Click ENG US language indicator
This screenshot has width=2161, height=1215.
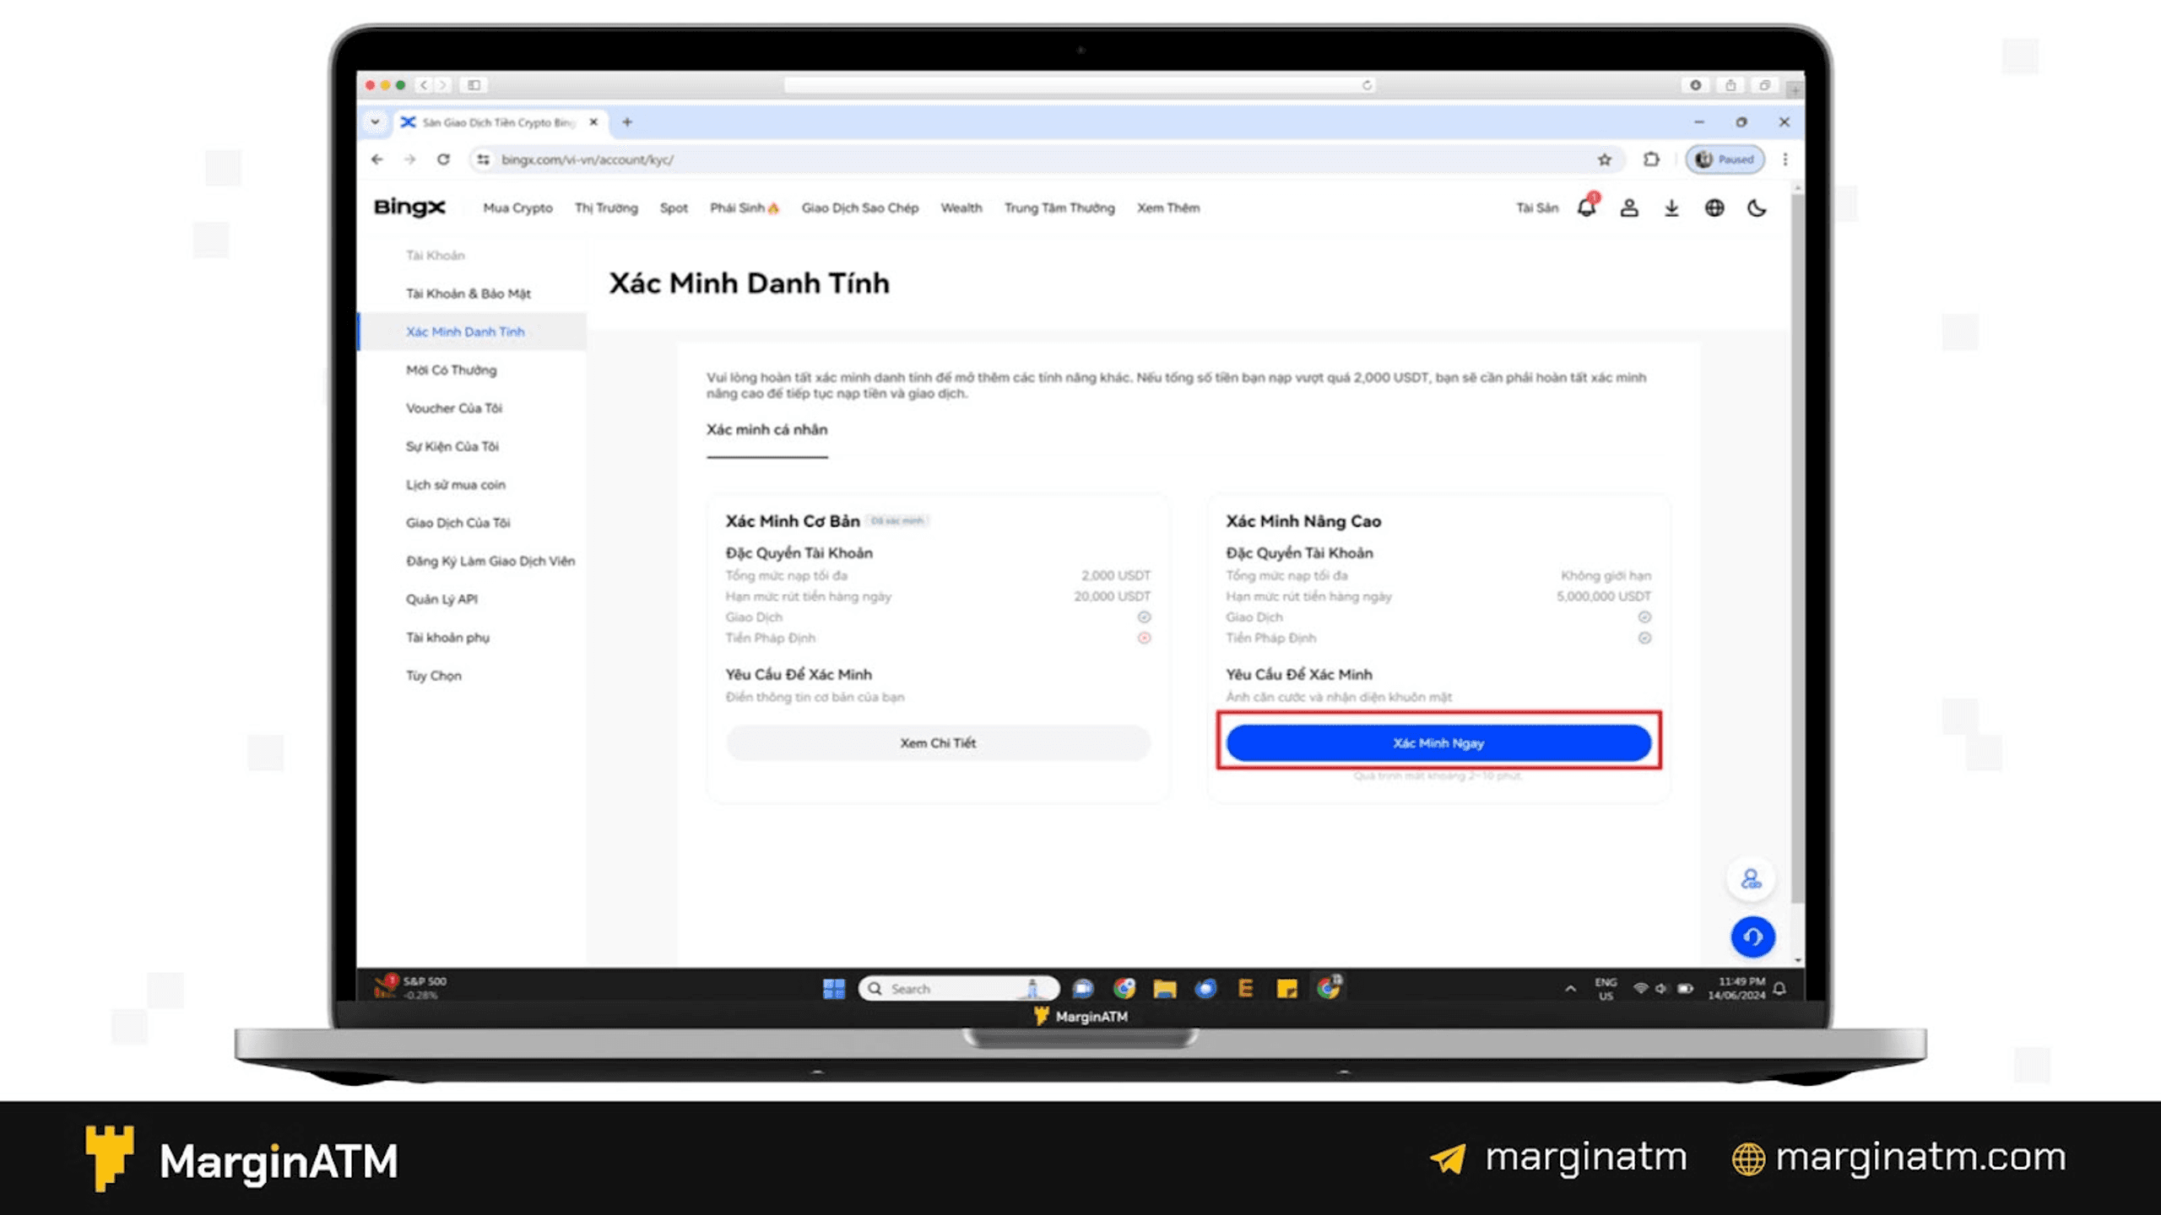click(1606, 989)
